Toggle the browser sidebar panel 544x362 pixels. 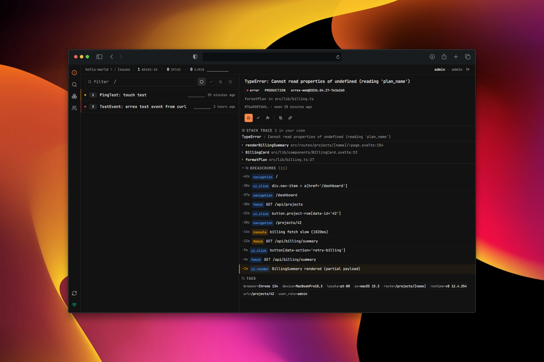pos(99,57)
